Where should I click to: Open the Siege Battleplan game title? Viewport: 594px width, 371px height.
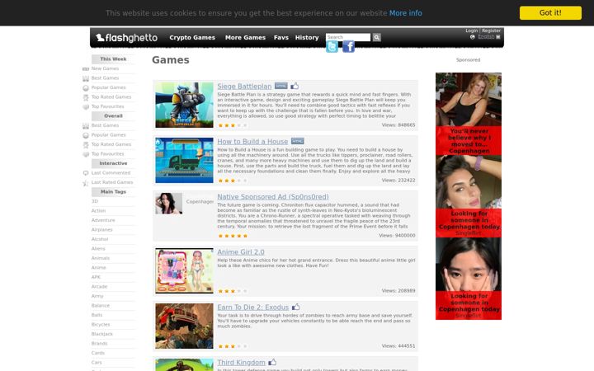coord(244,87)
